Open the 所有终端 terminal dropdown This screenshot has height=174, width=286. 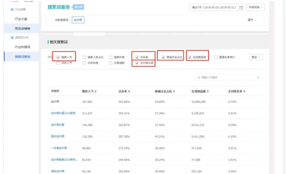point(256,7)
